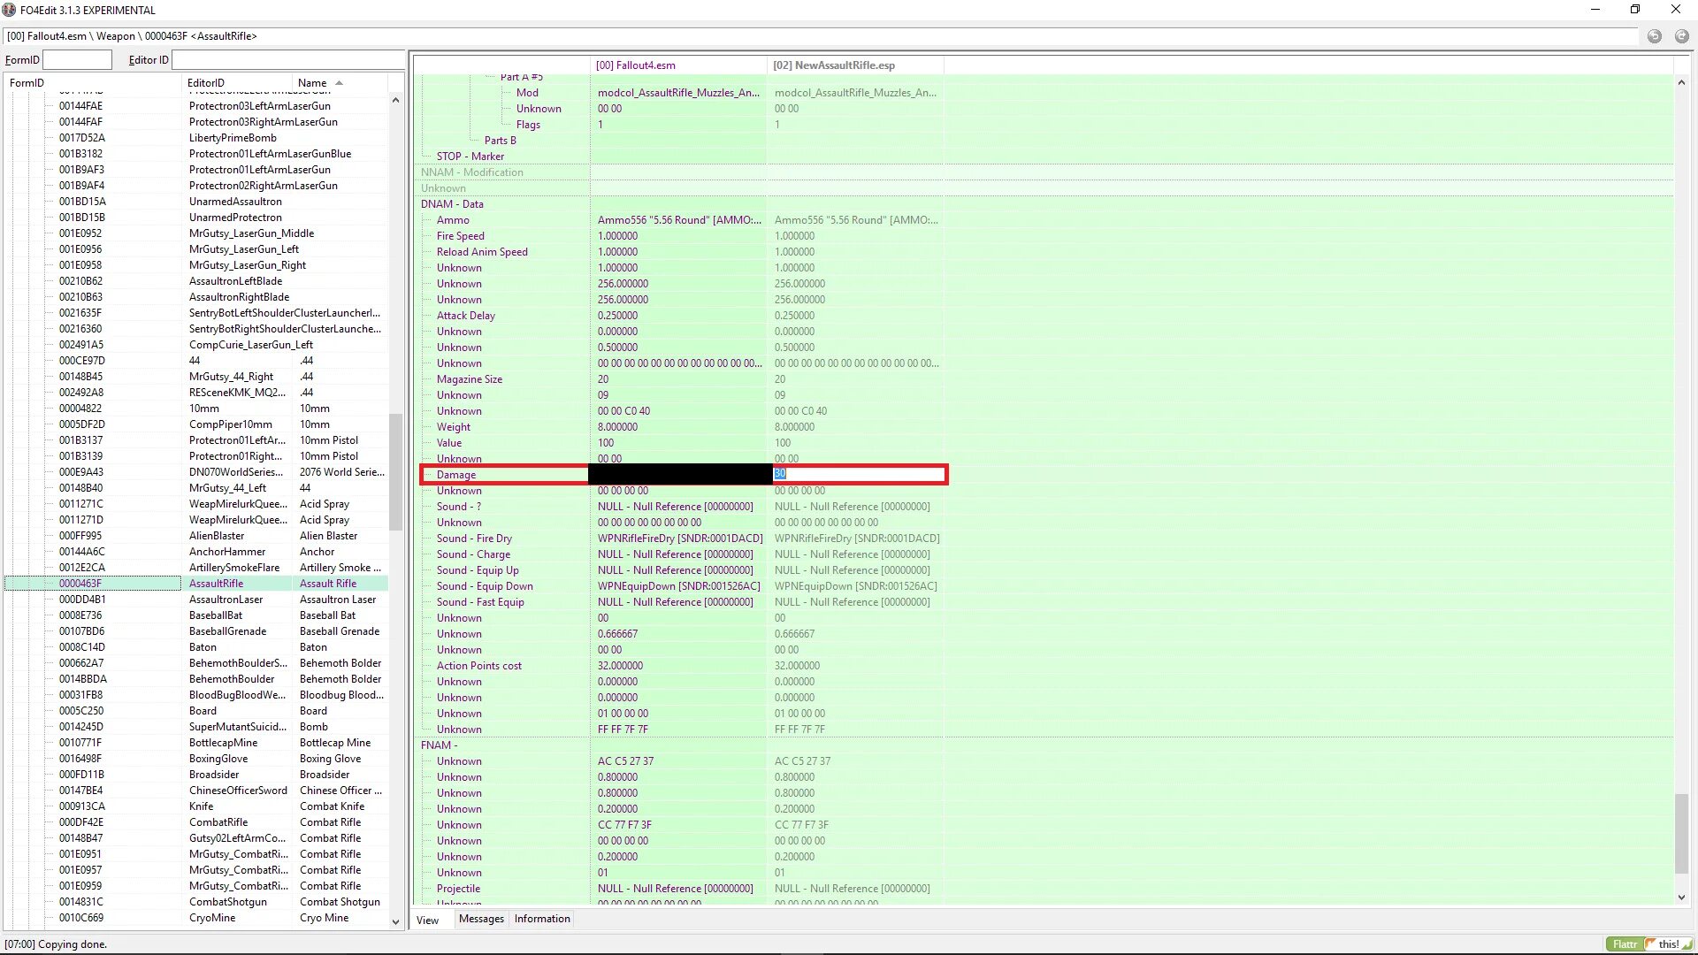1698x955 pixels.
Task: Select the Action Points cost row label
Action: (x=478, y=666)
